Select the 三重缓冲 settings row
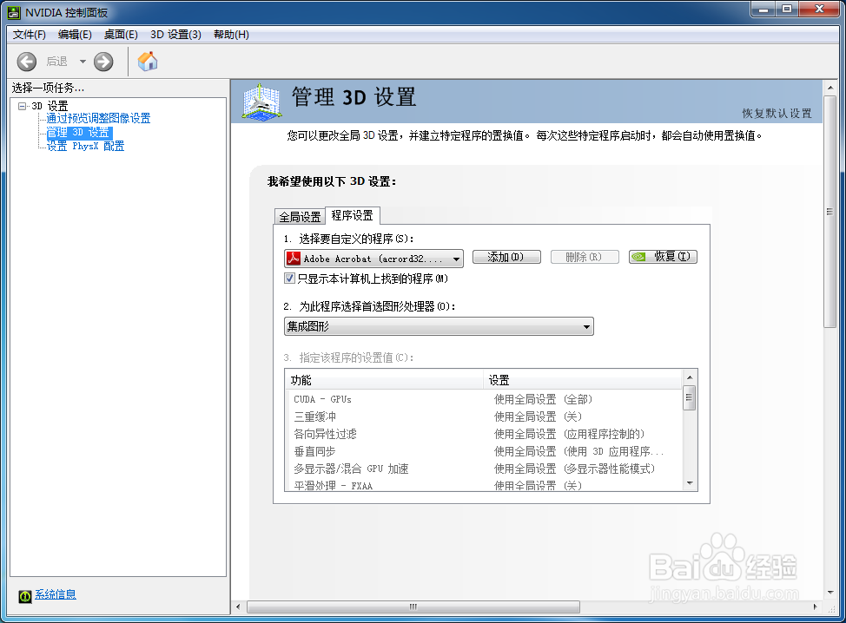Image resolution: width=846 pixels, height=623 pixels. click(x=484, y=416)
